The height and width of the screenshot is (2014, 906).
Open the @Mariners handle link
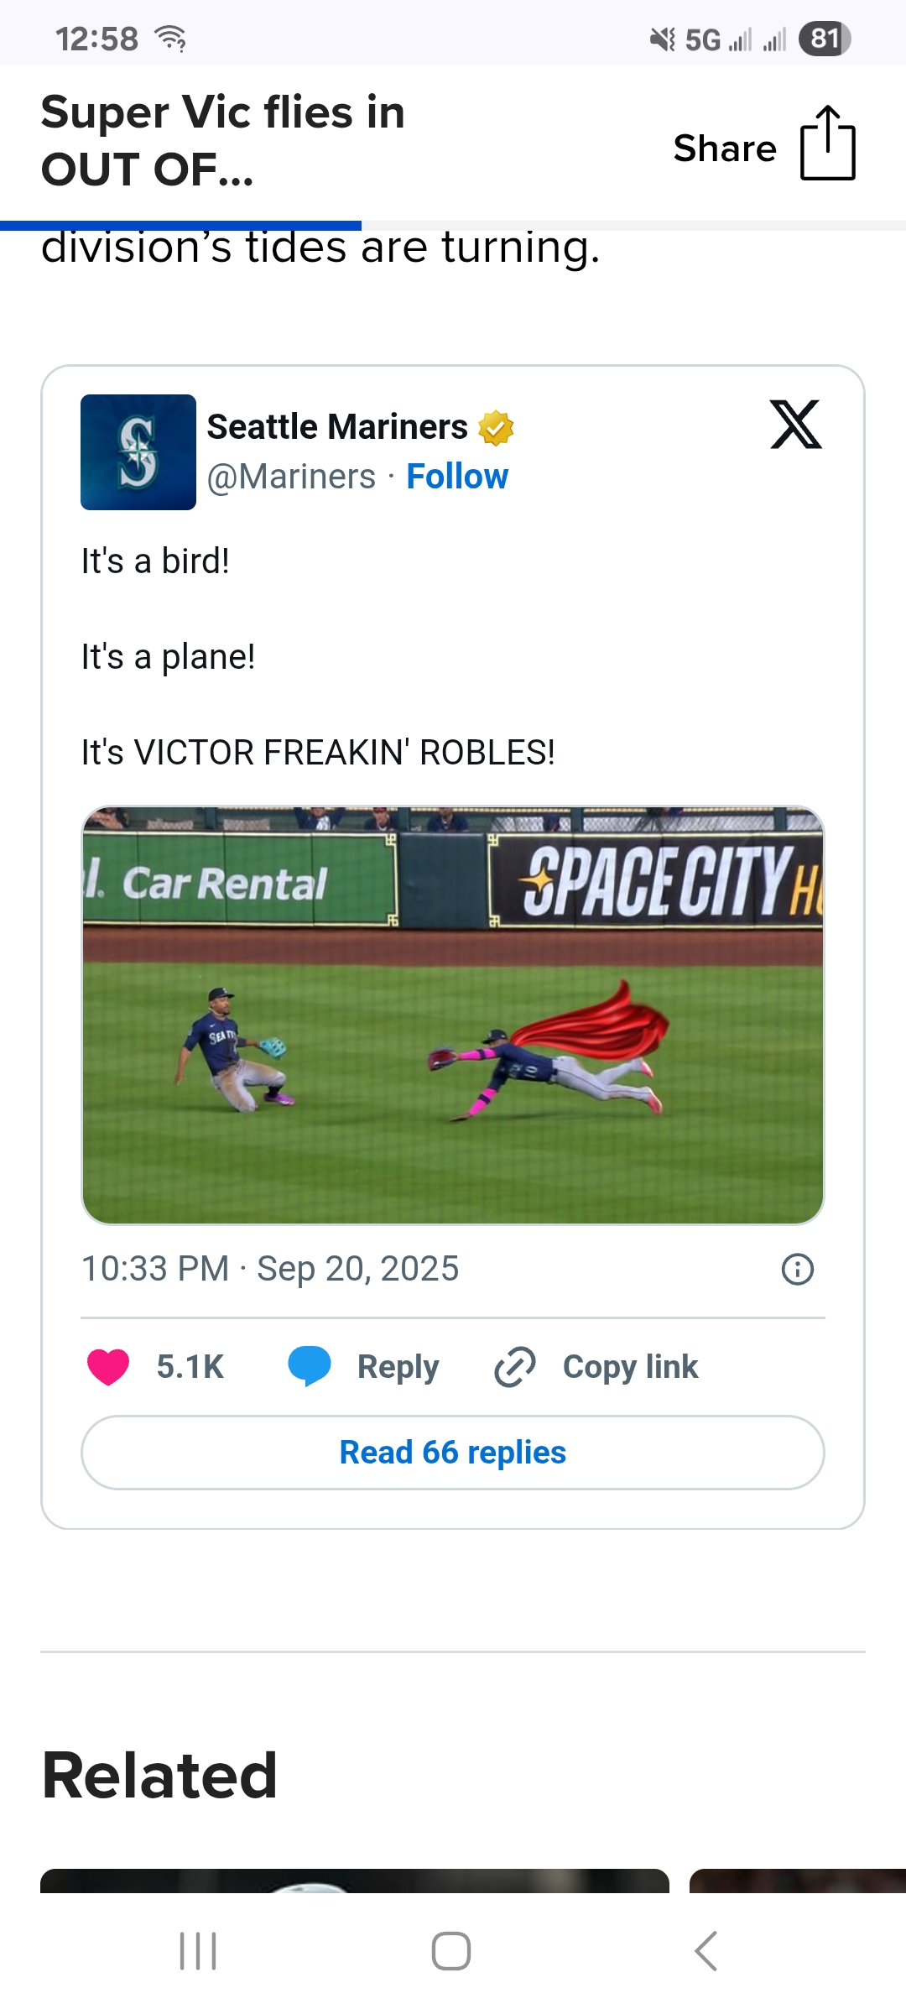pos(291,477)
